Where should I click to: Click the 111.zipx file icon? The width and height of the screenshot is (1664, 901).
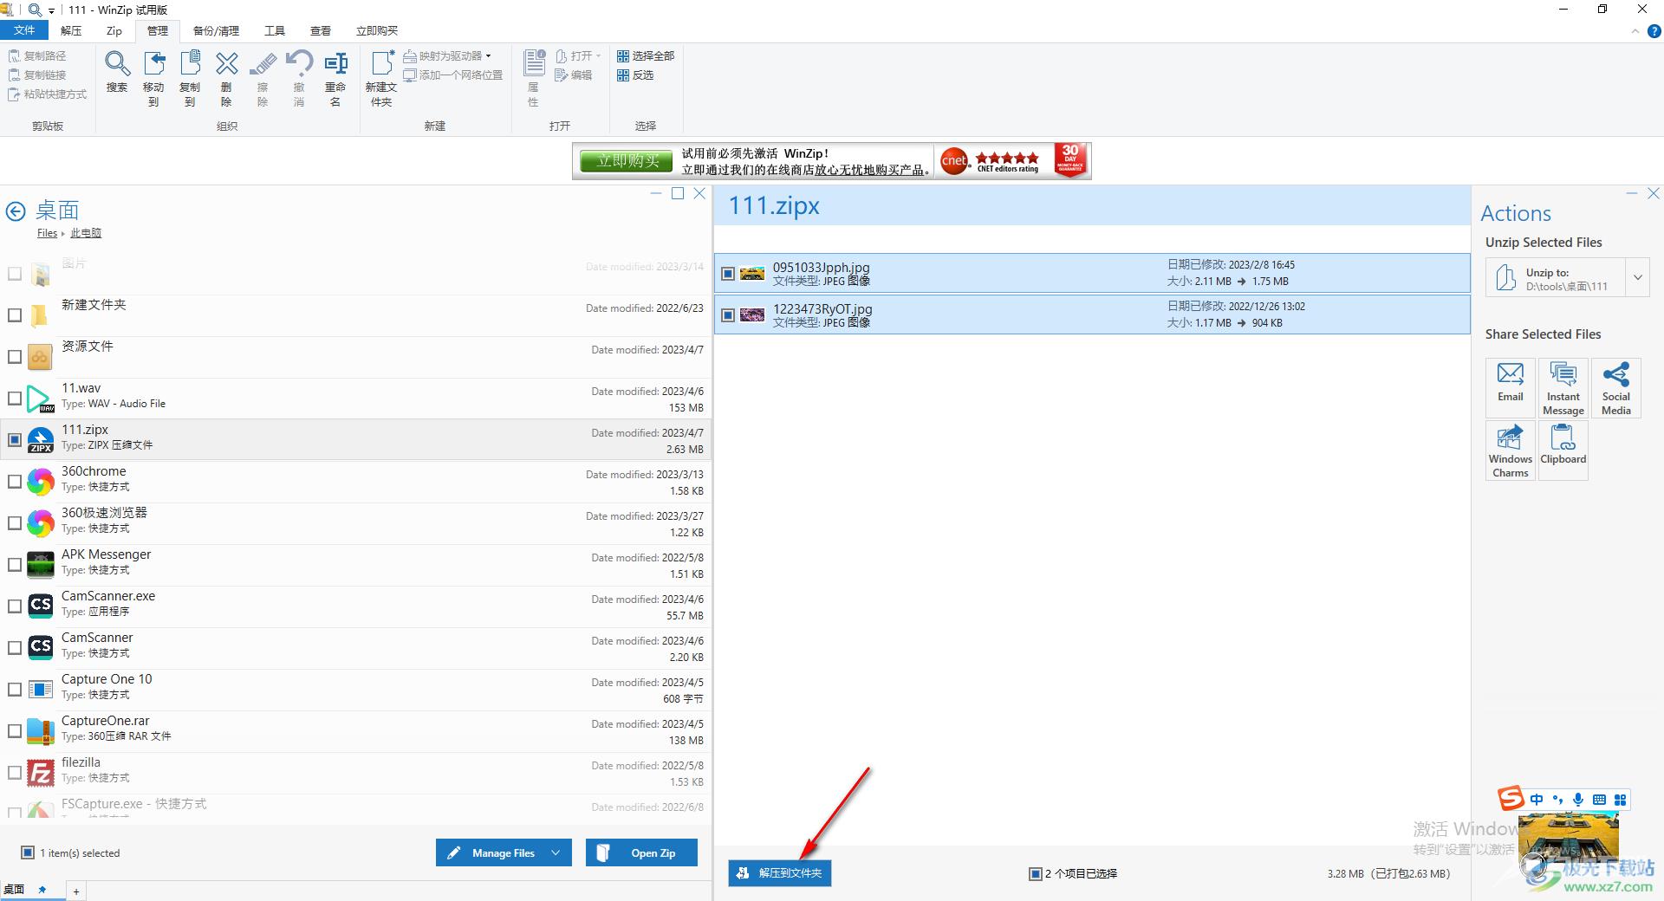41,440
